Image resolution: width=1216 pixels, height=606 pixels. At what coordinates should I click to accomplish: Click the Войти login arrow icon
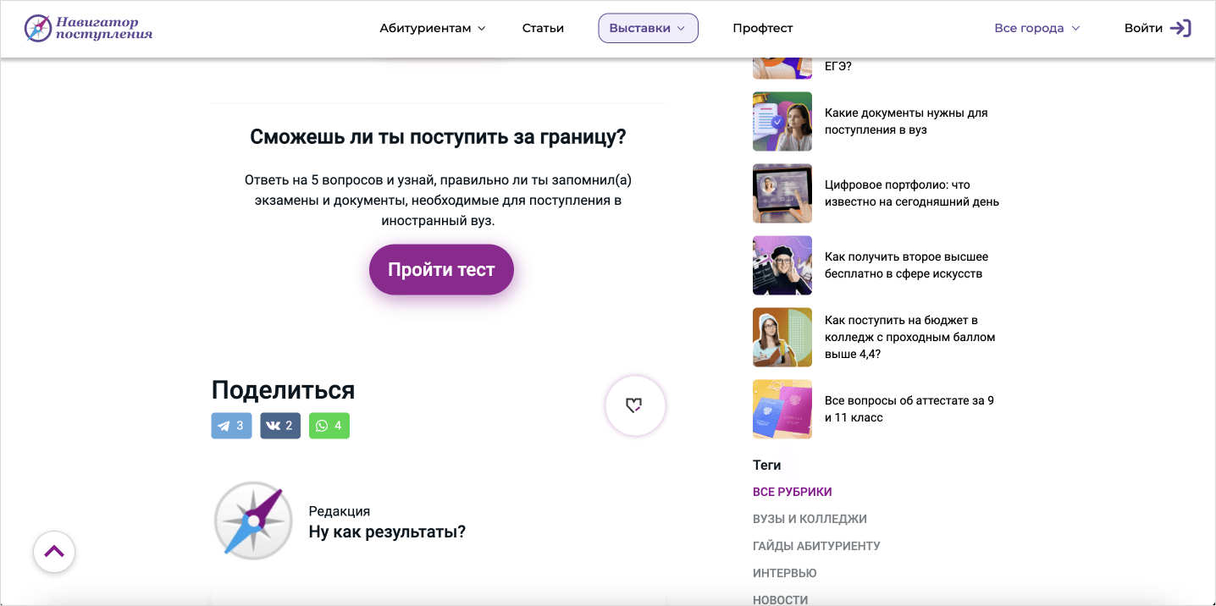point(1180,28)
